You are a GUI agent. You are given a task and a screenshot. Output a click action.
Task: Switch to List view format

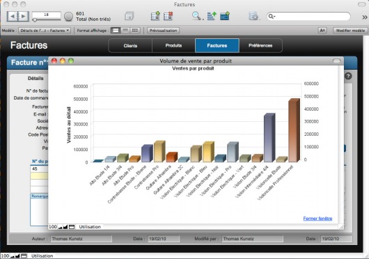pyautogui.click(x=125, y=31)
